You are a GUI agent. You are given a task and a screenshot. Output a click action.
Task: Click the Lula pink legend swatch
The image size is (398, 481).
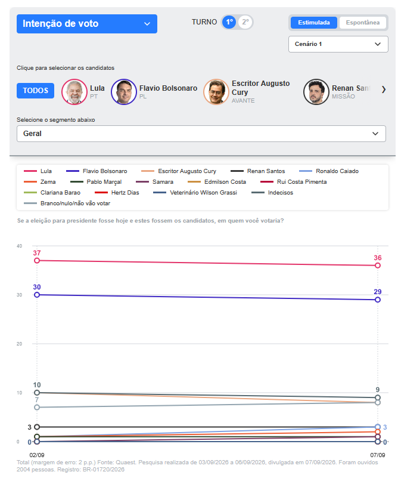(x=30, y=171)
